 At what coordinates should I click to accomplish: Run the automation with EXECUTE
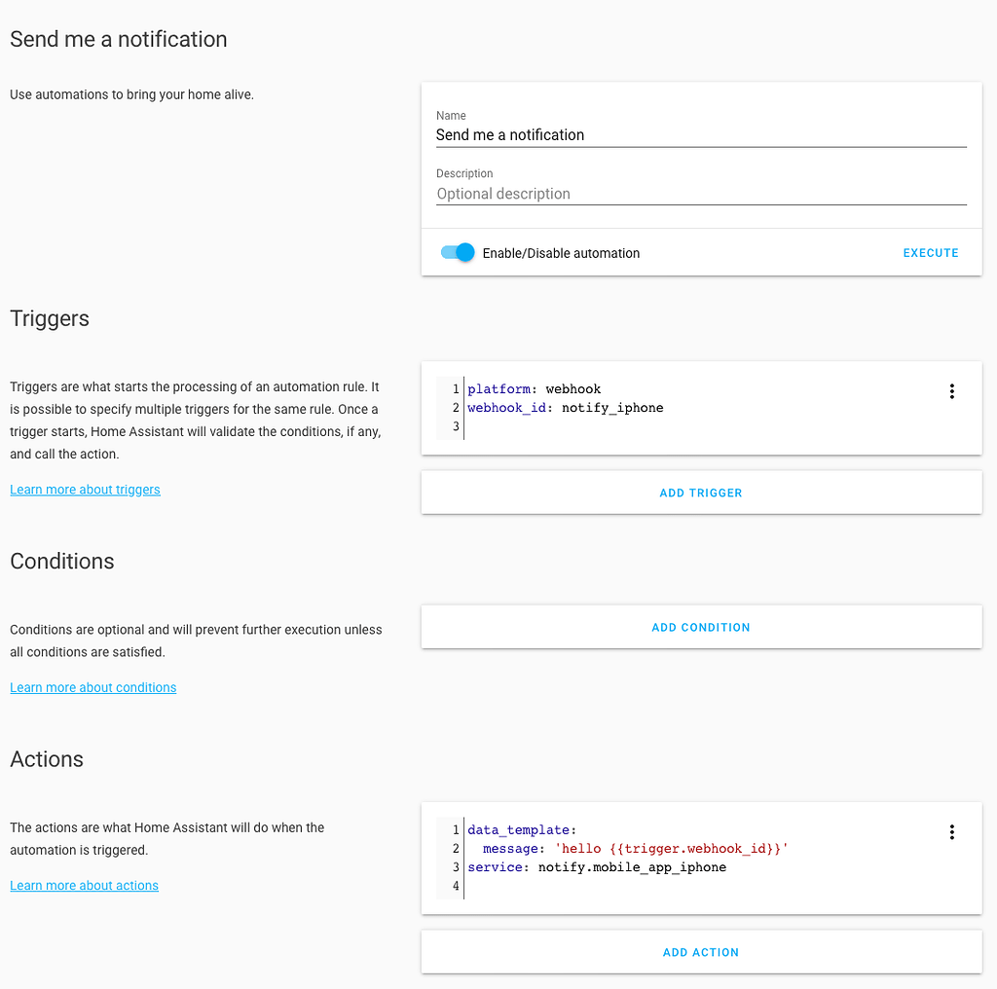pos(930,252)
